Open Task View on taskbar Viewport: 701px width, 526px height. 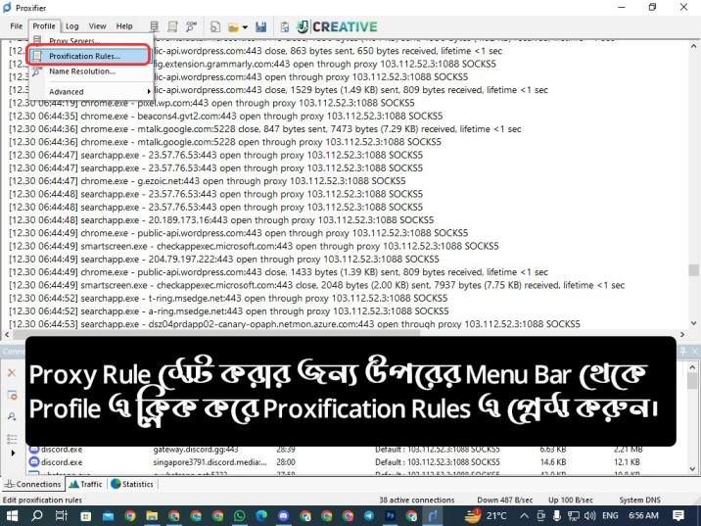click(62, 515)
